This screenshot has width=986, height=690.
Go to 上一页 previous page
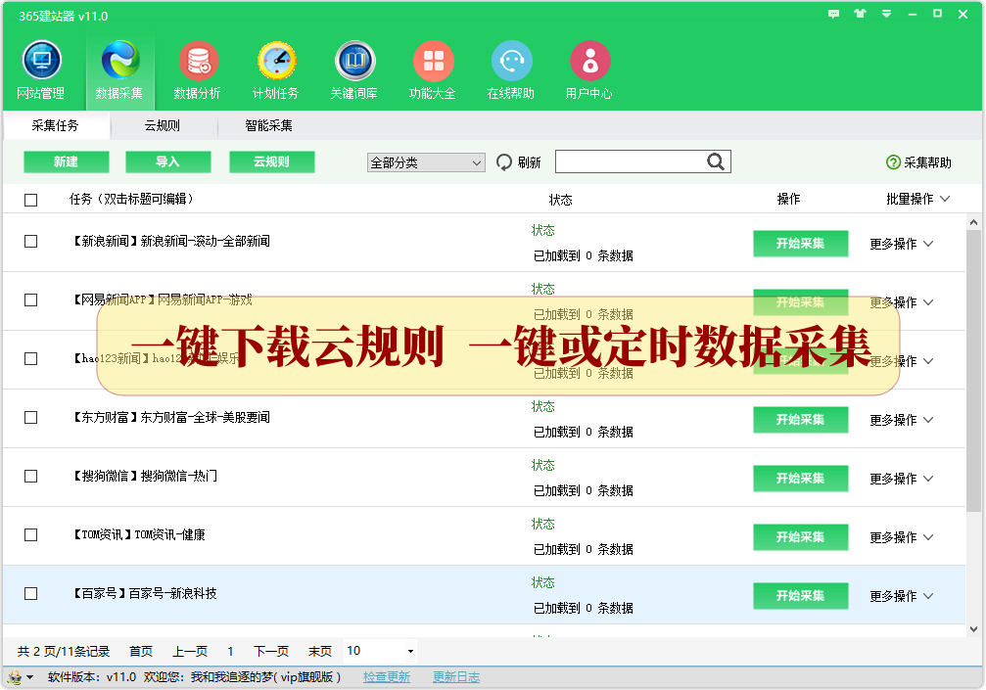coord(190,652)
